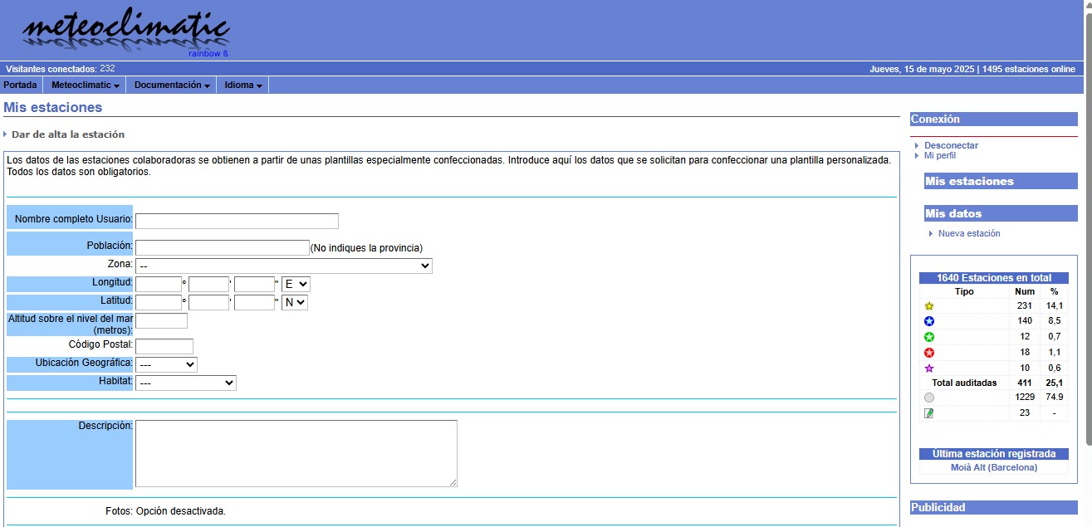The image size is (1092, 527).
Task: Click the purple star station icon
Action: [929, 368]
